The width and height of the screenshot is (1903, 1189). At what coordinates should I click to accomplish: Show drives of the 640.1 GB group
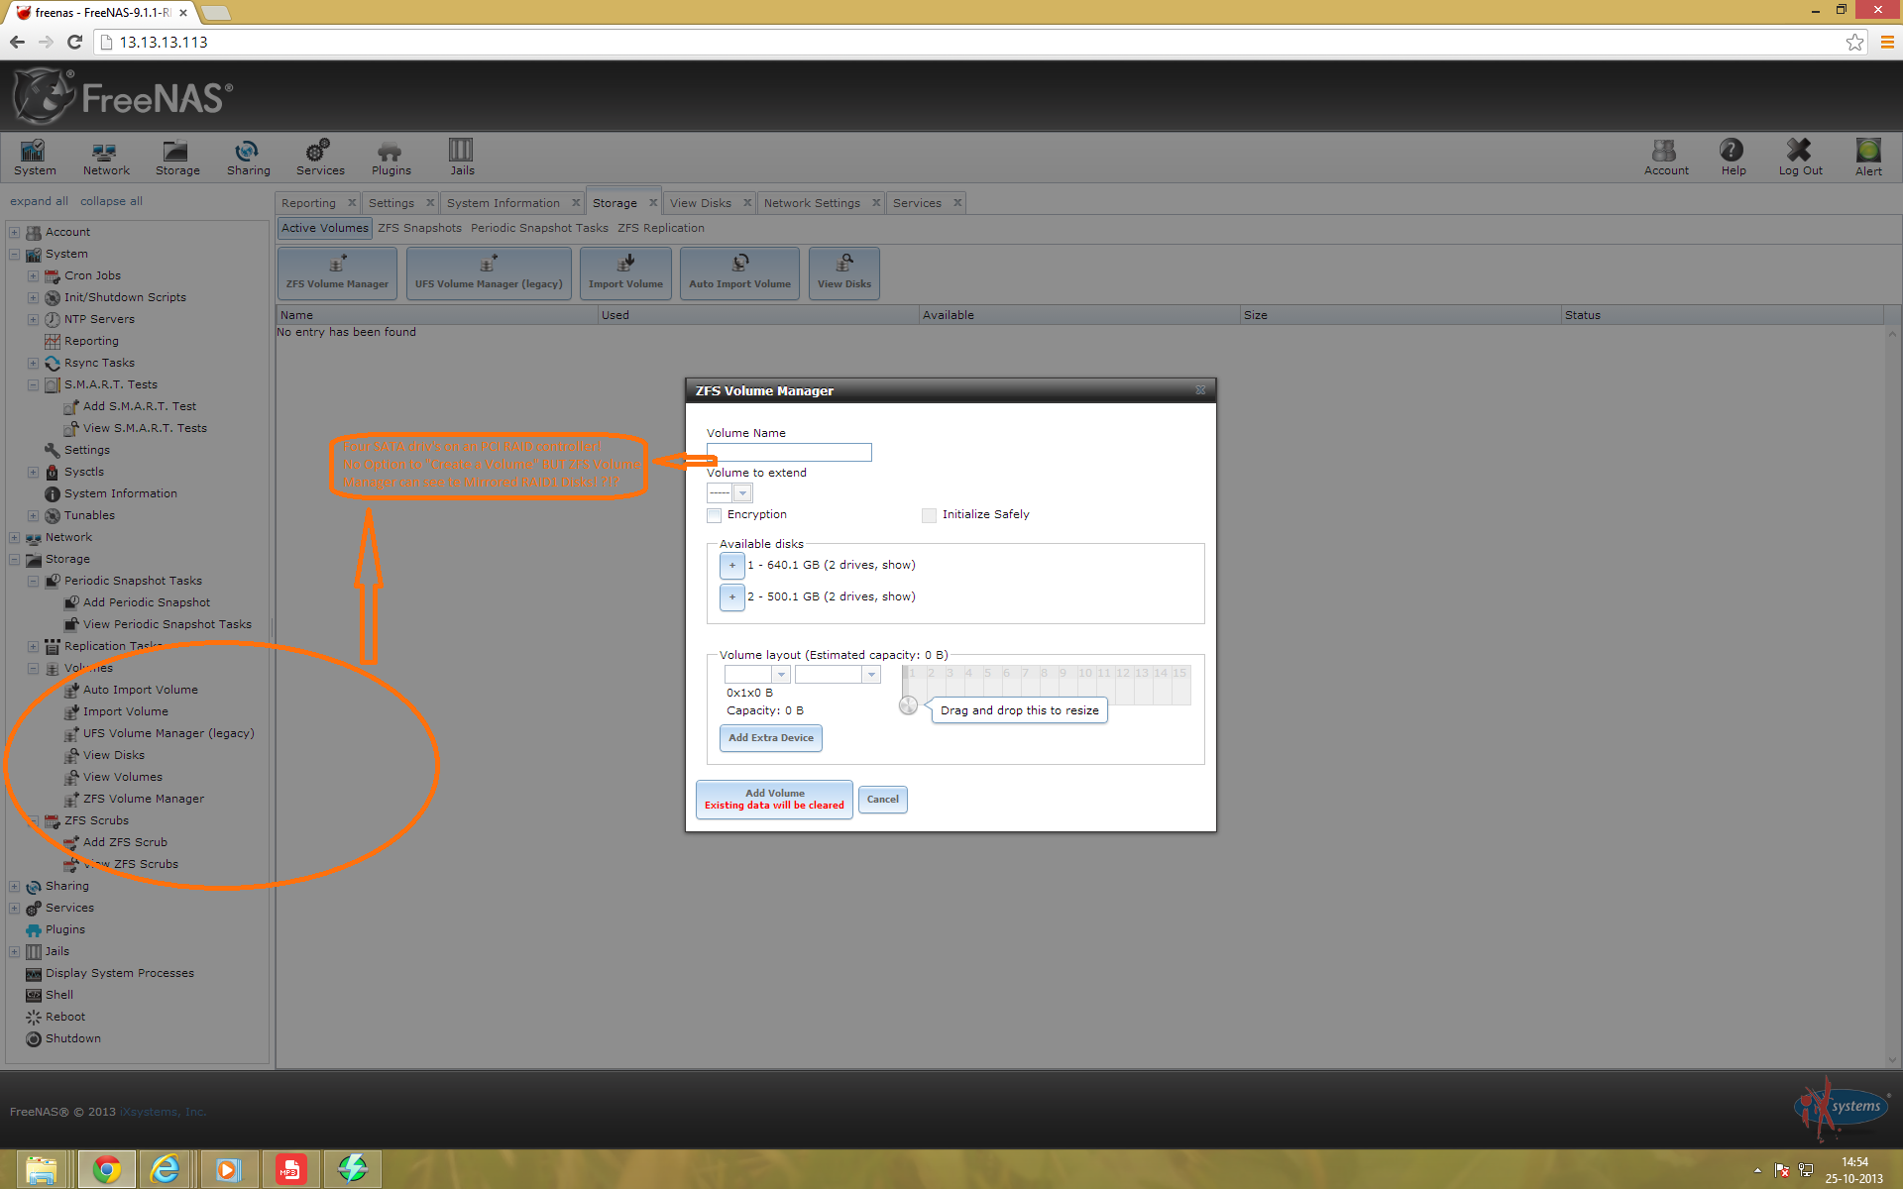pyautogui.click(x=898, y=565)
